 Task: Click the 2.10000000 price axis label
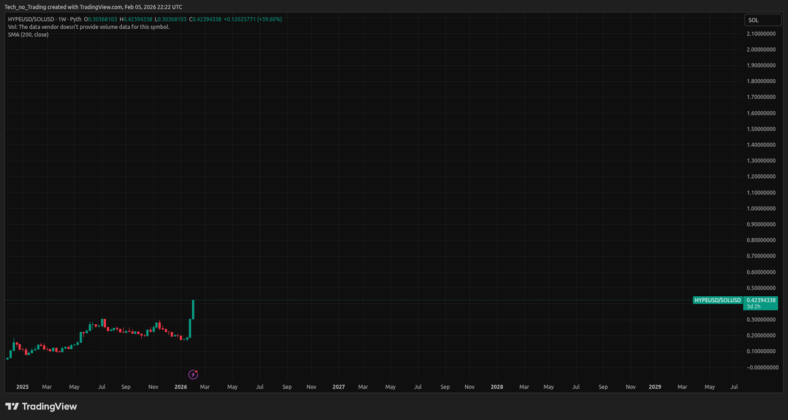(762, 34)
